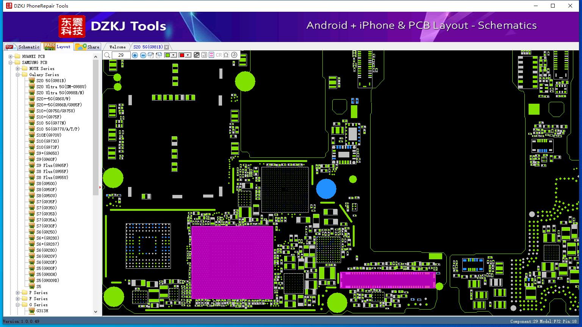Click the PADS icon beside S6(G9250)

point(32,232)
